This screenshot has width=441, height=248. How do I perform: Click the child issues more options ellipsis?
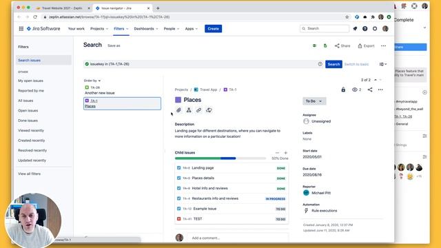tap(277, 153)
